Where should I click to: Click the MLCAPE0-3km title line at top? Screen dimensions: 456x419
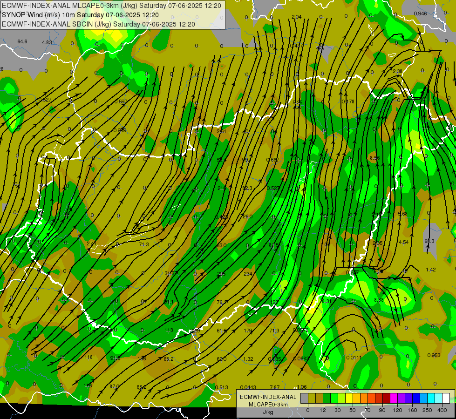coord(111,6)
